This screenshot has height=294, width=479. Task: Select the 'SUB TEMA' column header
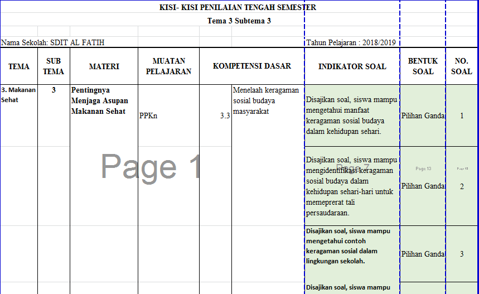click(x=54, y=66)
